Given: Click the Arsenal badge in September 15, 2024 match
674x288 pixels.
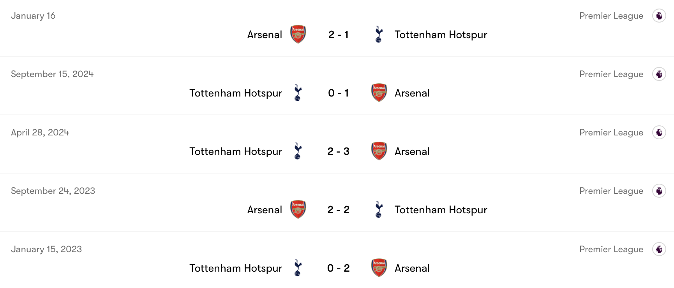Looking at the screenshot, I should [x=378, y=93].
